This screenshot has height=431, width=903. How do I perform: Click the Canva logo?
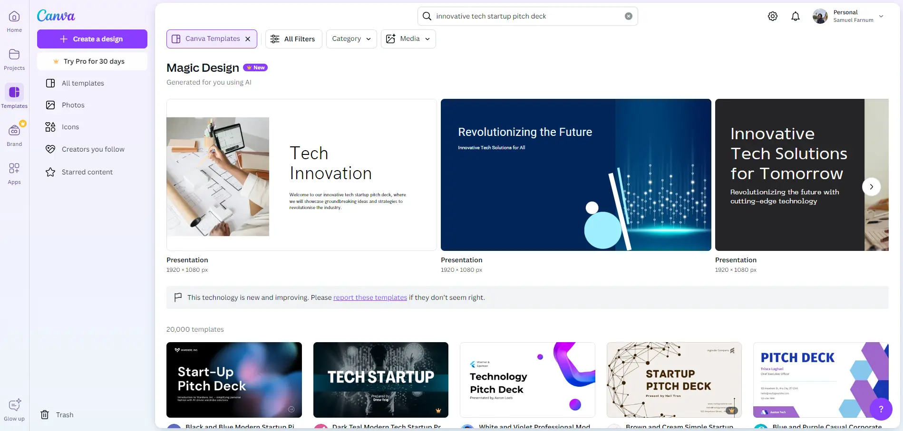56,16
